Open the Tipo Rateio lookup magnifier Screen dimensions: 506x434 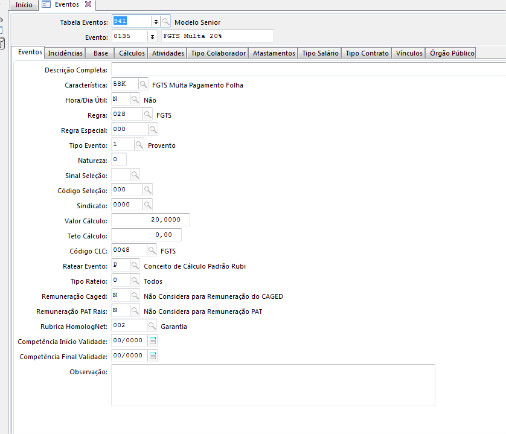135,281
